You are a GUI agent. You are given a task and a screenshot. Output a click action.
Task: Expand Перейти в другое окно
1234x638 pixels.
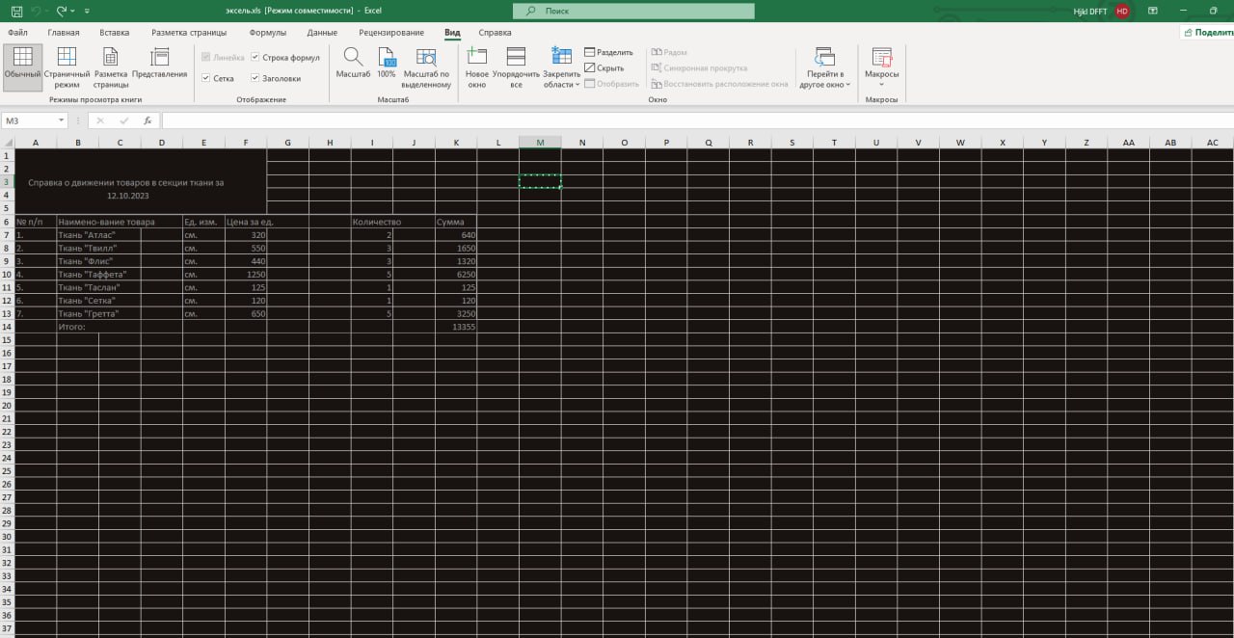pos(824,67)
